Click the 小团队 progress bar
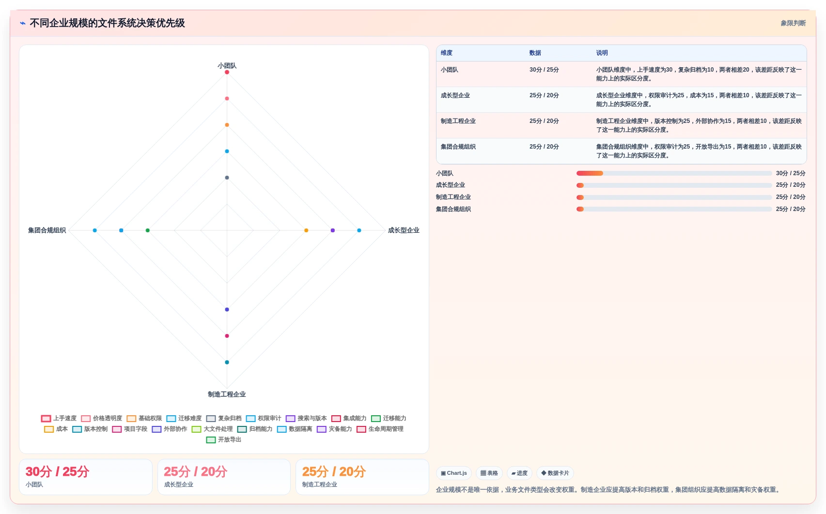 [674, 173]
